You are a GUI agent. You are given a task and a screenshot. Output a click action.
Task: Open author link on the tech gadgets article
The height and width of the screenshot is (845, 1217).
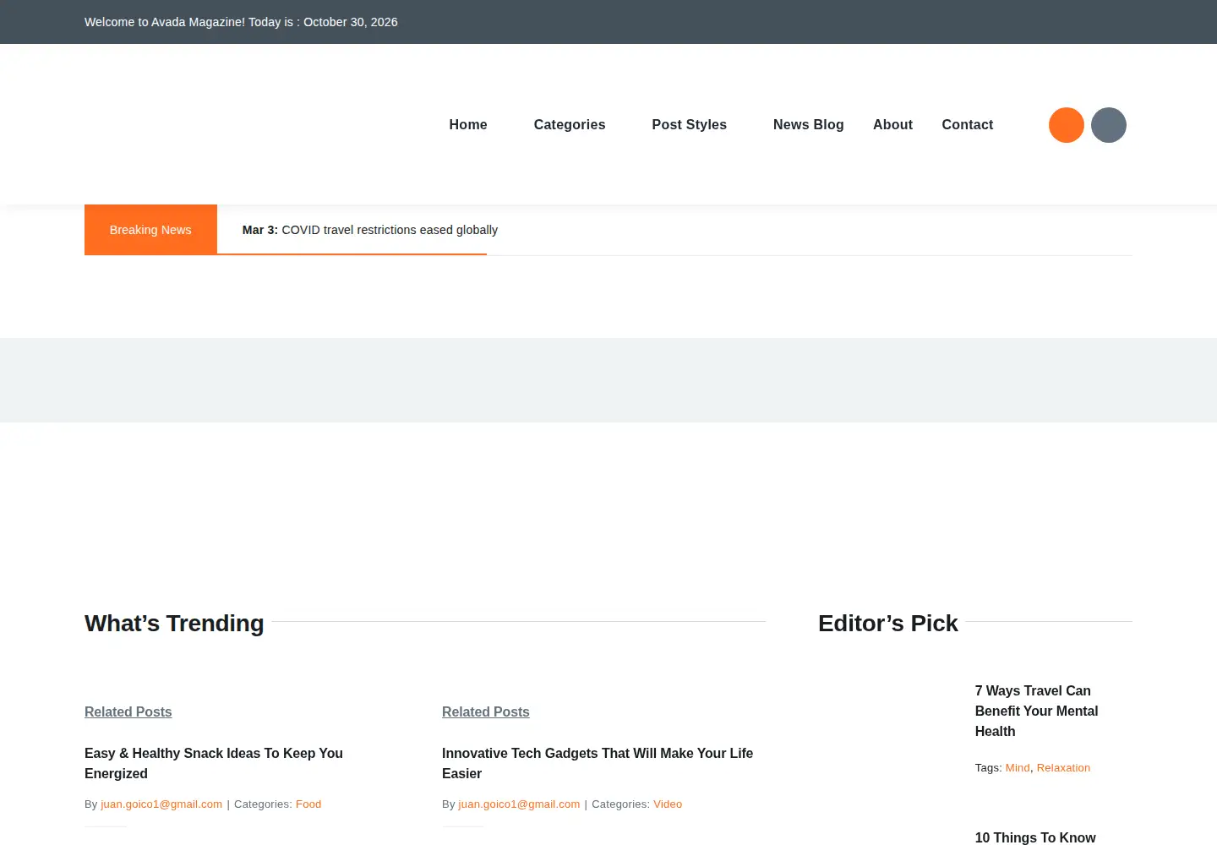519,804
